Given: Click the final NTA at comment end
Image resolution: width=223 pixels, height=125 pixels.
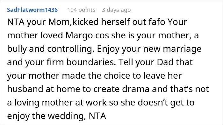Looking at the screenshot, I should pyautogui.click(x=97, y=116).
